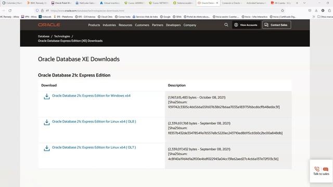Open the Servicios Web de Indra bookmark
The height and width of the screenshot is (187, 333).
145,17
